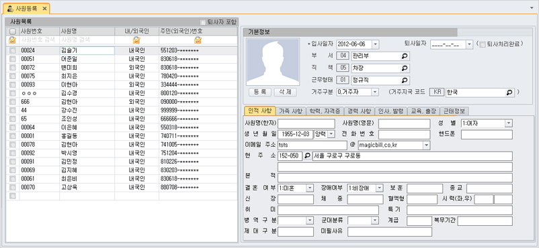Open the 결혼여부 dropdown
The image size is (539, 248).
click(x=310, y=188)
